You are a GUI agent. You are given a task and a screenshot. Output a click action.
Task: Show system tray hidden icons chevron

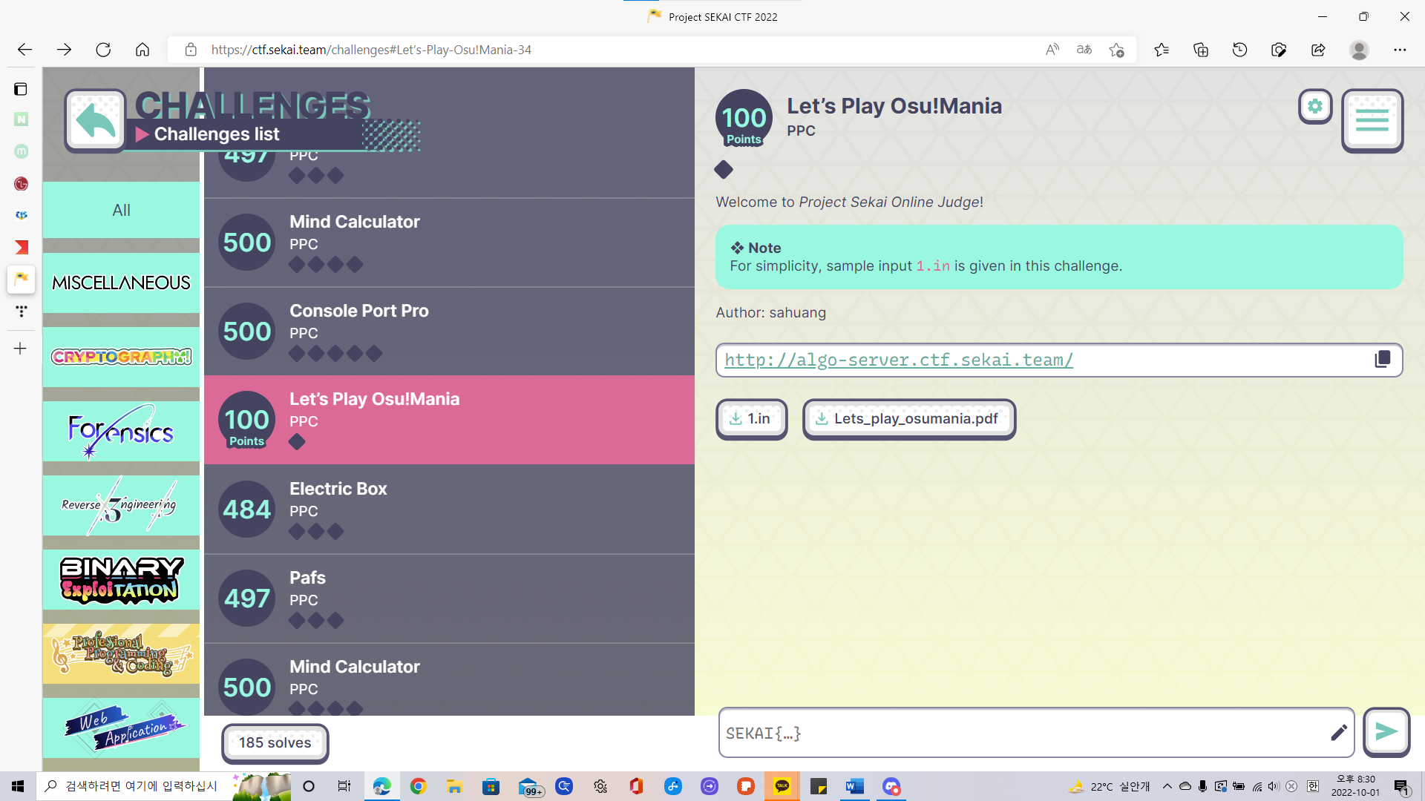(1167, 786)
